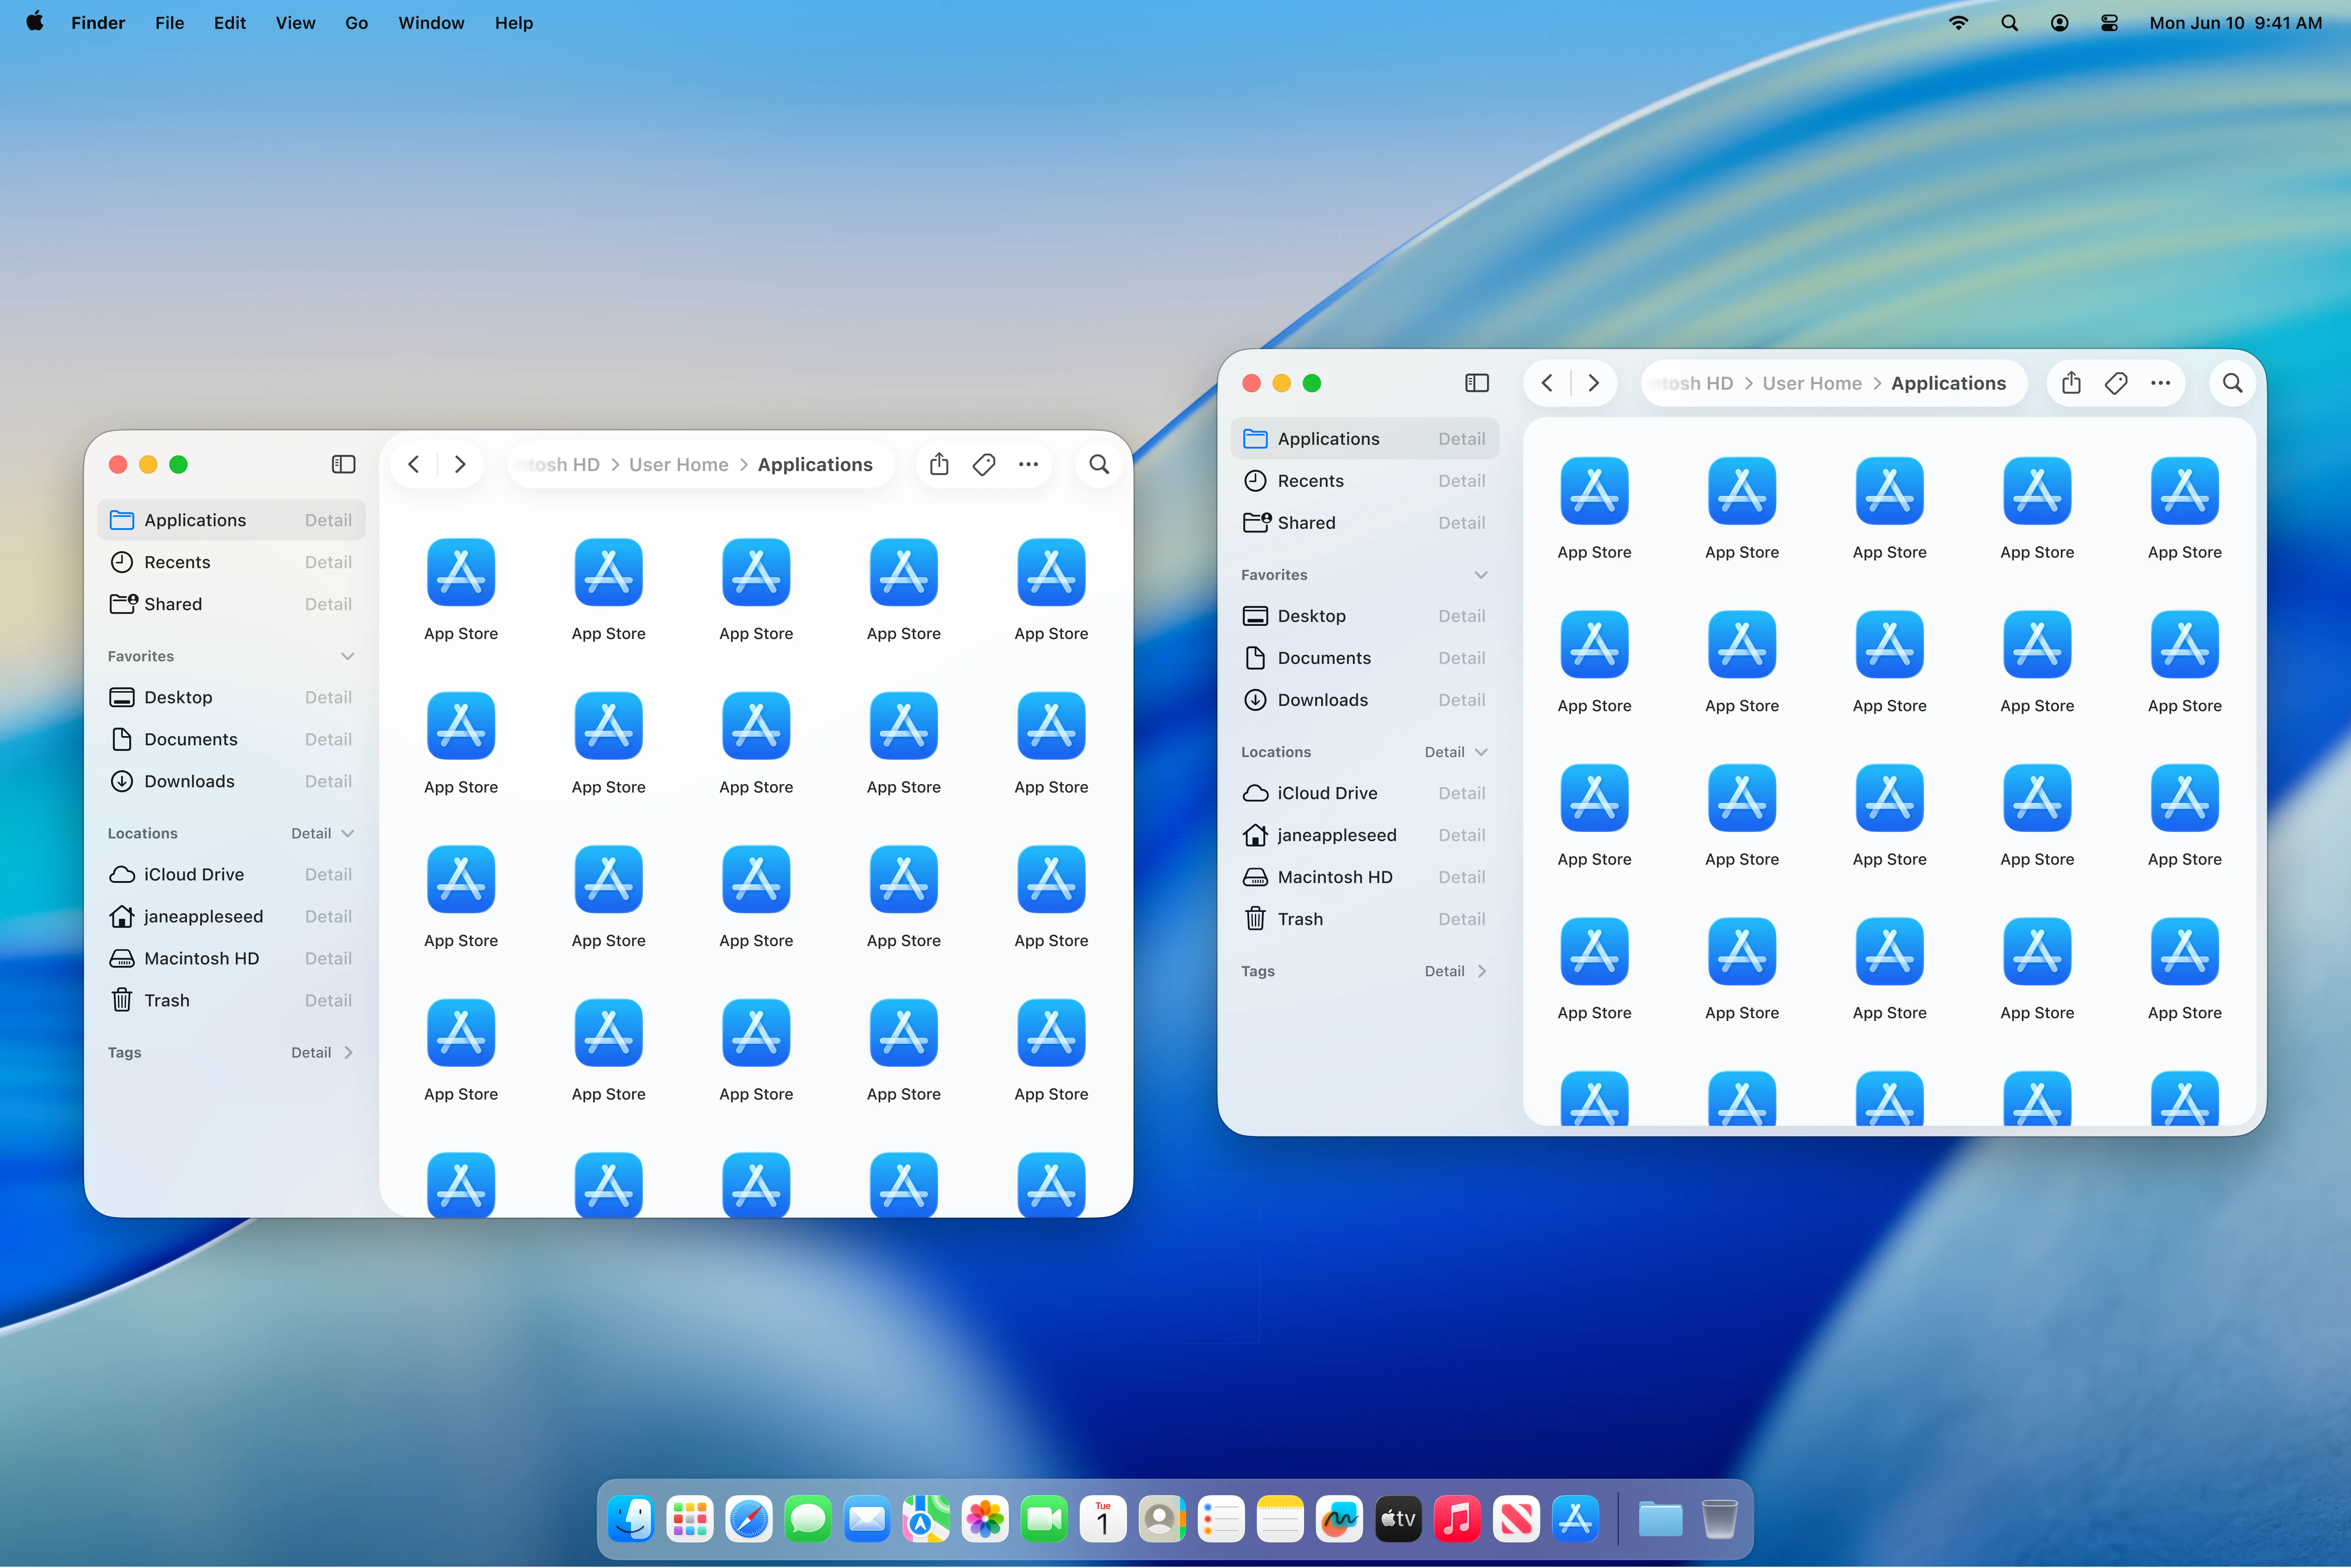
Task: Collapse Locations section in right window sidebar
Action: pyautogui.click(x=1481, y=752)
